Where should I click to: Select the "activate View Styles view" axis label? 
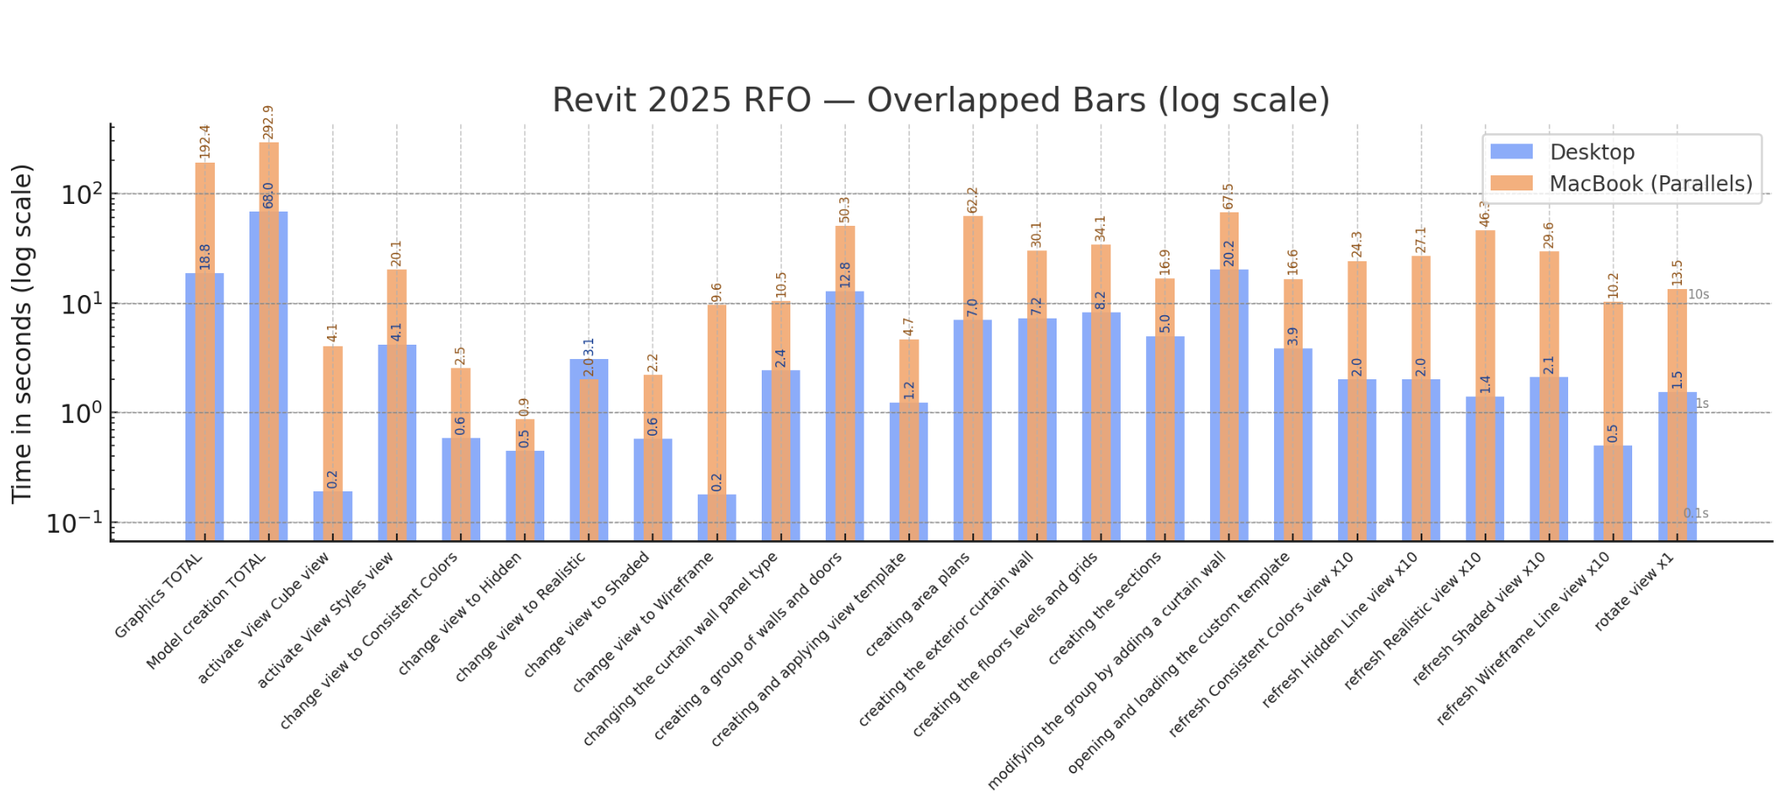click(x=325, y=620)
